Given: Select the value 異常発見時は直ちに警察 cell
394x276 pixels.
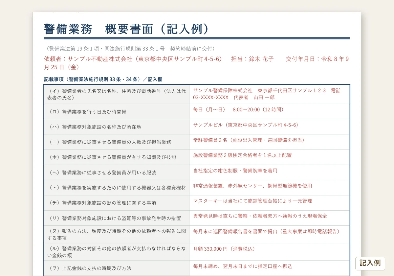Looking at the screenshot, I should tap(270, 218).
